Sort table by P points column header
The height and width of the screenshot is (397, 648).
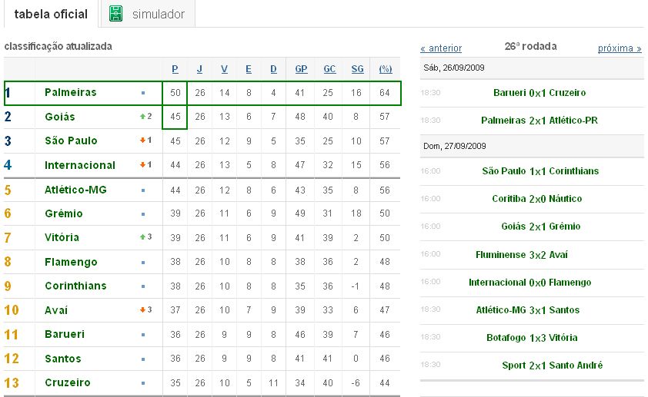pyautogui.click(x=175, y=69)
